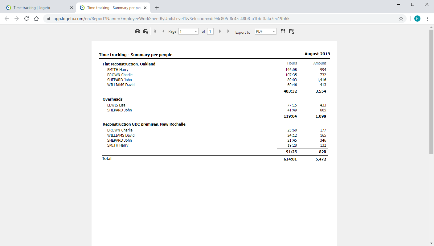The width and height of the screenshot is (434, 246).
Task: Click WILLIAMS David under Reconstruction GDC premises
Action: [121, 135]
